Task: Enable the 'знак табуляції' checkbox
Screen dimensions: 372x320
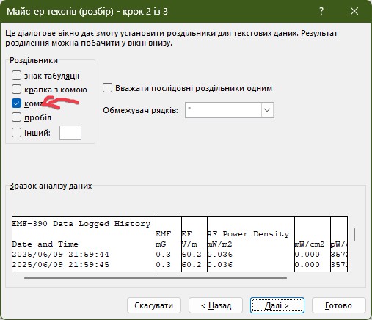Action: [x=16, y=76]
